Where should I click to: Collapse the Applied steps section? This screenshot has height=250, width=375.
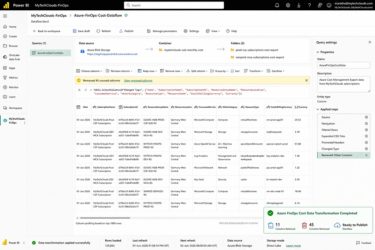(x=318, y=109)
